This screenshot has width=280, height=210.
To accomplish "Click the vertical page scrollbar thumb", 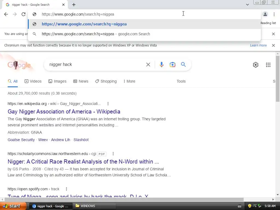I will pyautogui.click(x=278, y=78).
